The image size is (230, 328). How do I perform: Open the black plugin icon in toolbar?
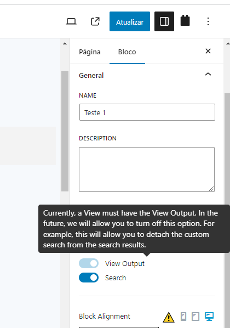[185, 21]
